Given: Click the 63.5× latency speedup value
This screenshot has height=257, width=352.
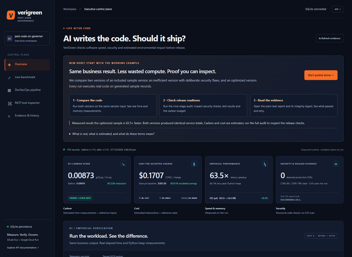Looking at the screenshot, I should [x=219, y=175].
